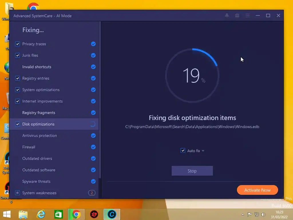Click the blue checkmark beside Antivirus protection
The image size is (293, 220).
pyautogui.click(x=93, y=135)
